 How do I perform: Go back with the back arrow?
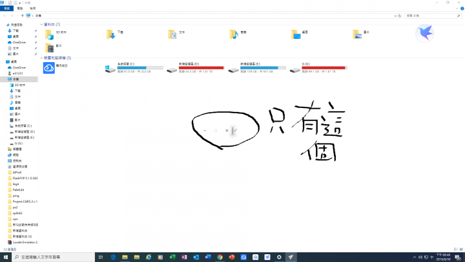pos(5,16)
